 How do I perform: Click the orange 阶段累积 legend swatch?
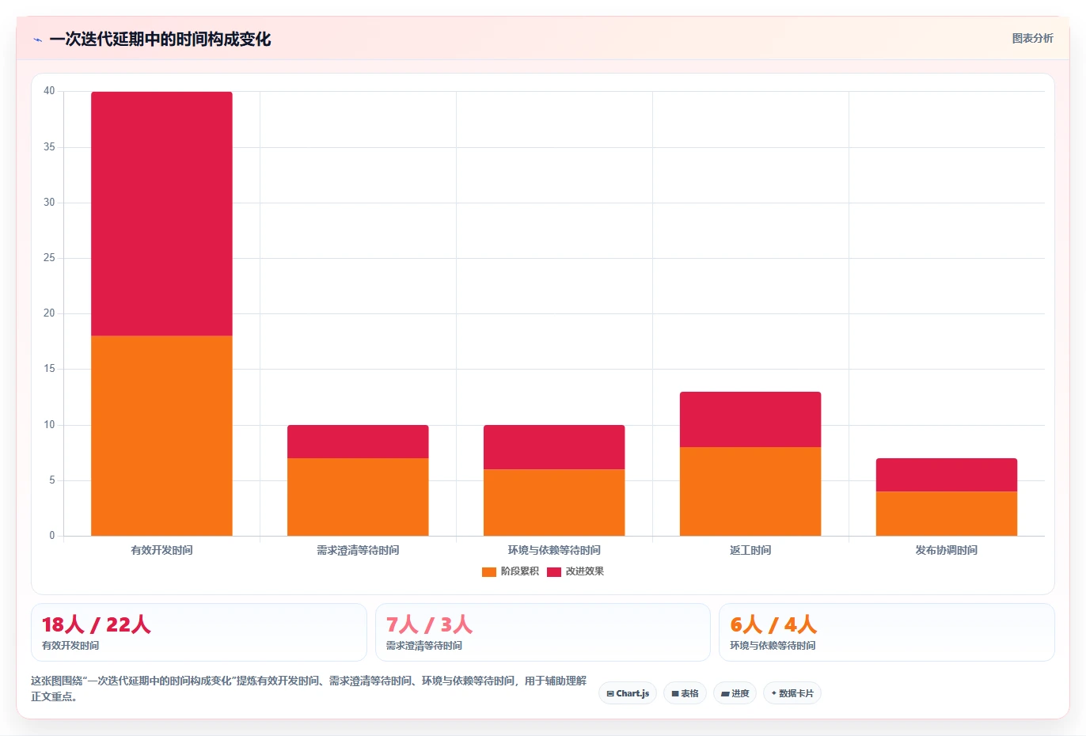pyautogui.click(x=489, y=571)
